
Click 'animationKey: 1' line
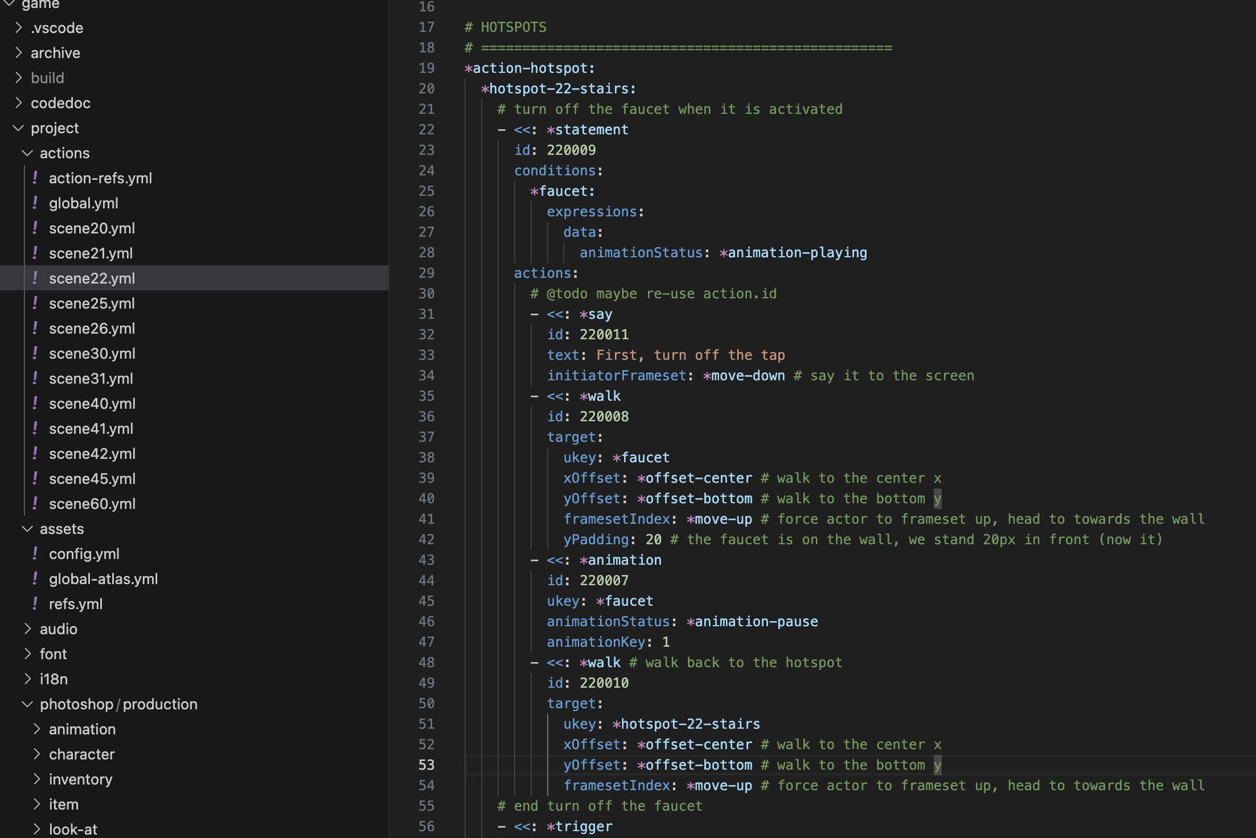coord(609,642)
